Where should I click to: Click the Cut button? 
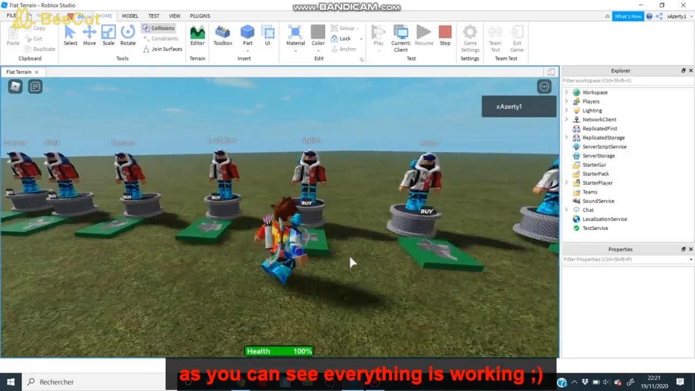(33, 39)
